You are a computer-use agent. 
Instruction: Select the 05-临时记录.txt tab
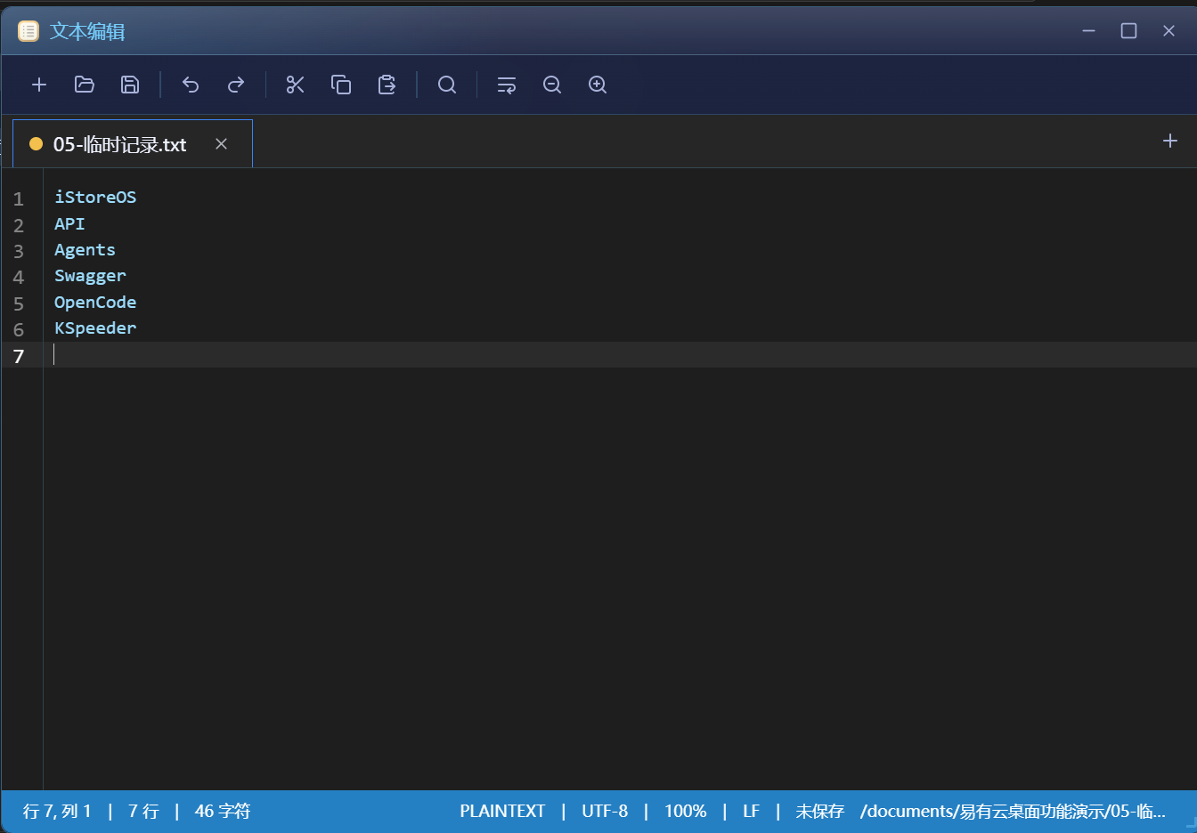point(120,144)
